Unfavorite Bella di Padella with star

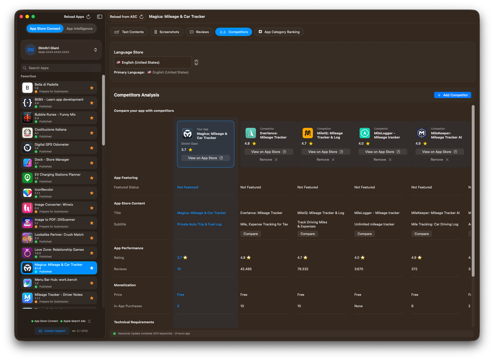point(92,88)
